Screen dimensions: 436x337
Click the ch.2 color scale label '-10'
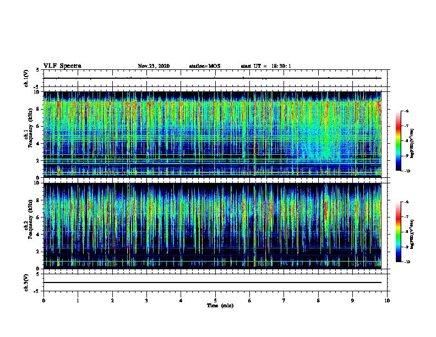point(407,262)
